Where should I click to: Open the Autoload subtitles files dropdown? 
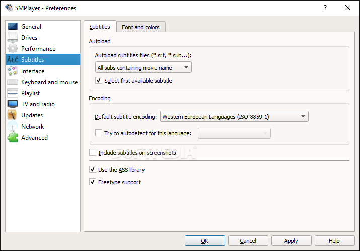coord(143,68)
